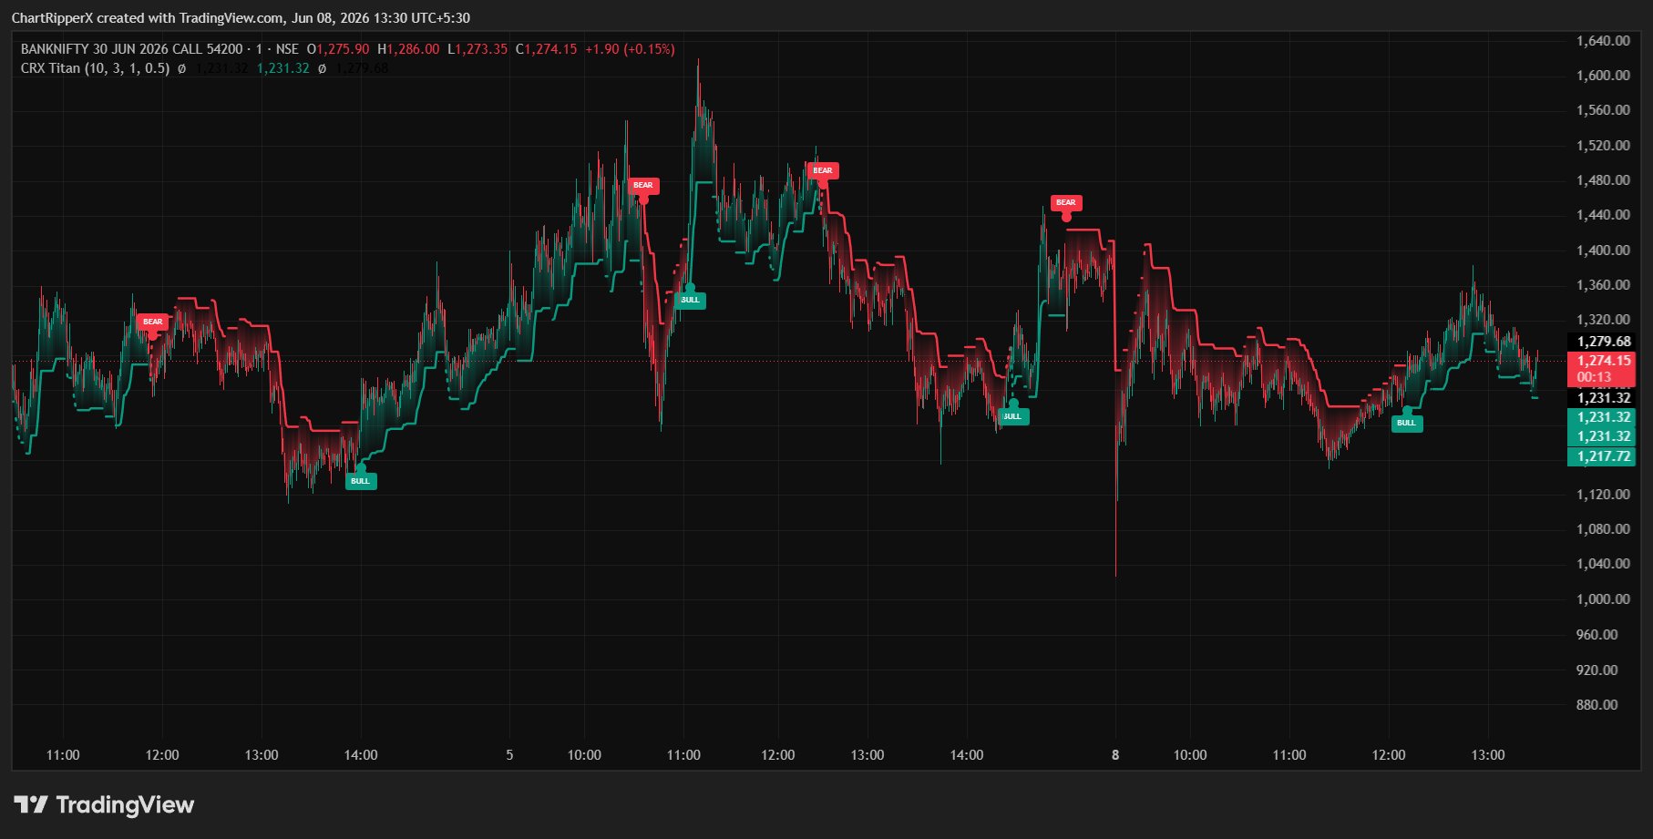Click the 1,600.00 price scale label
This screenshot has height=839, width=1653.
[x=1603, y=76]
